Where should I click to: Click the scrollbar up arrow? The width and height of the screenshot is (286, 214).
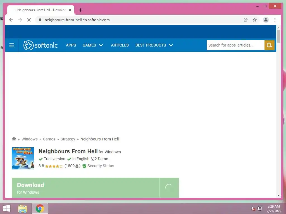(x=278, y=28)
